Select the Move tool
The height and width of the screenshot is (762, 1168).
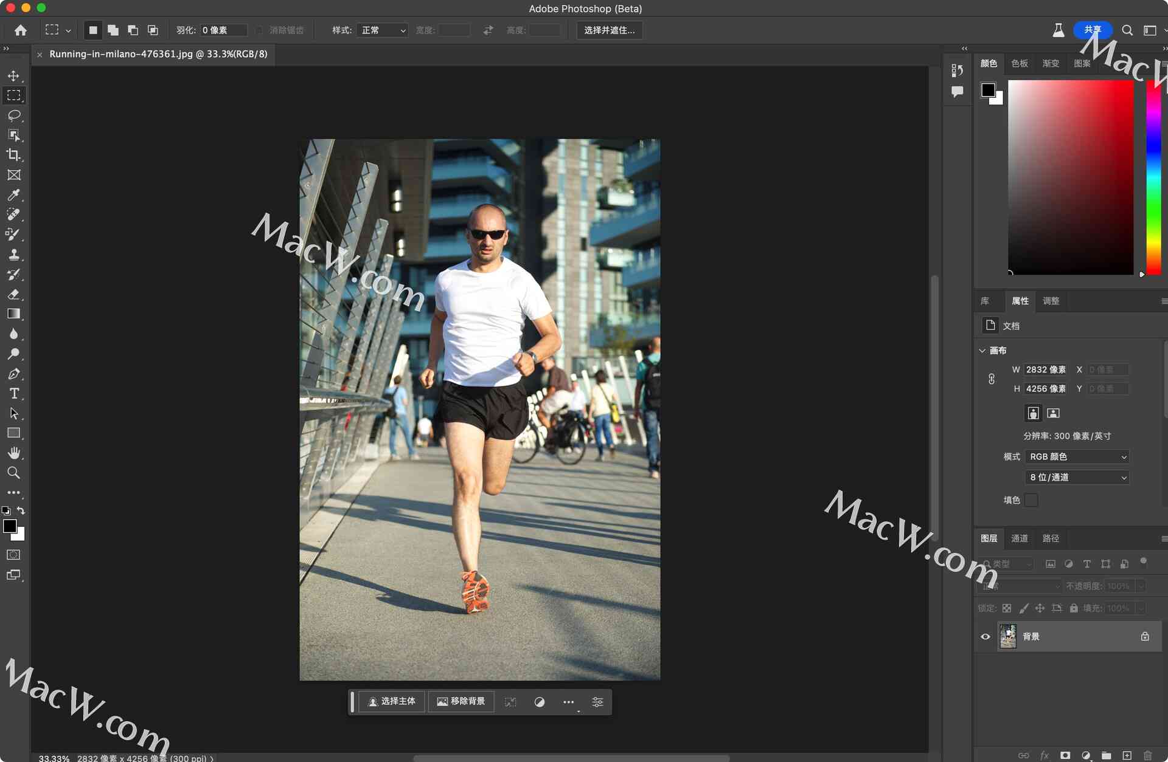tap(13, 76)
